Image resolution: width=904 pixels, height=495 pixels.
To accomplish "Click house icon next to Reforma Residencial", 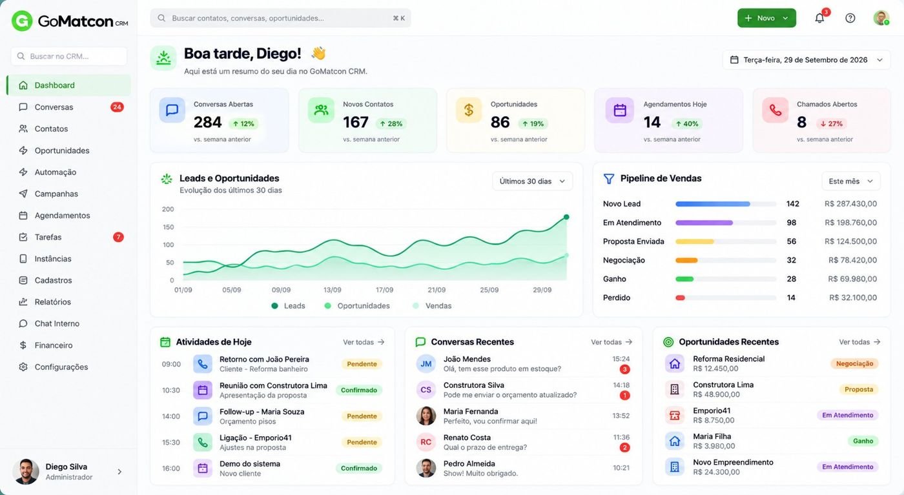I will 675,364.
